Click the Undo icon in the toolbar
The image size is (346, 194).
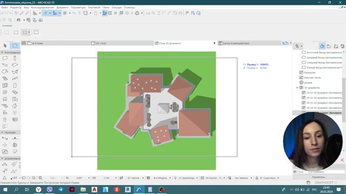coord(4,13)
